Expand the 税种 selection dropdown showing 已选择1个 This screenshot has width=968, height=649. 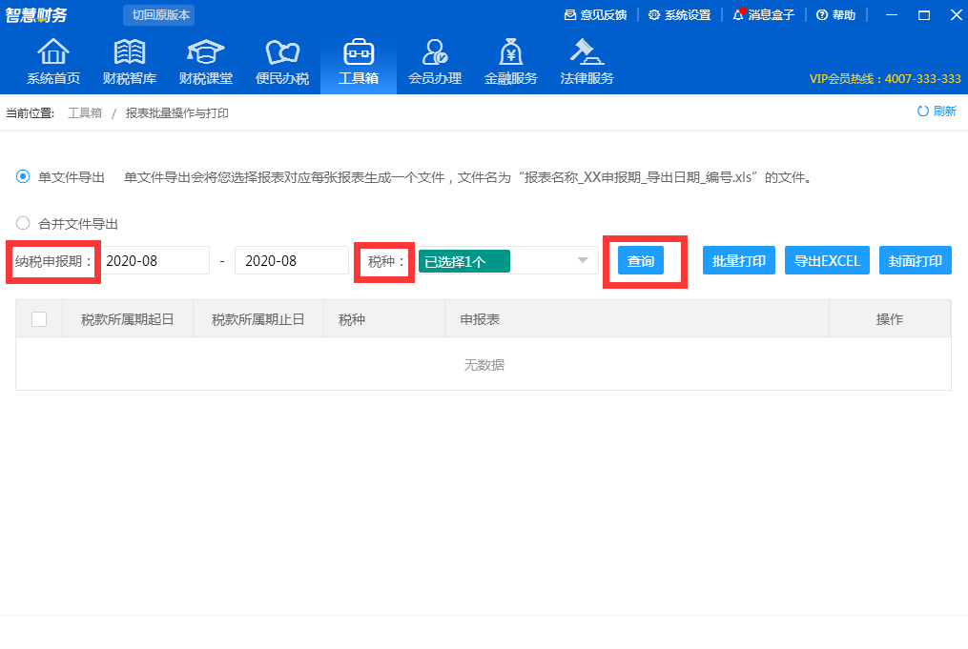tap(507, 259)
